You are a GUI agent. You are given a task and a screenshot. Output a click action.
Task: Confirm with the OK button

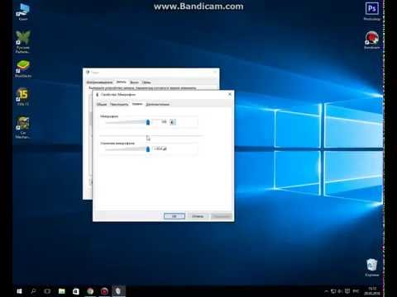[x=175, y=216]
